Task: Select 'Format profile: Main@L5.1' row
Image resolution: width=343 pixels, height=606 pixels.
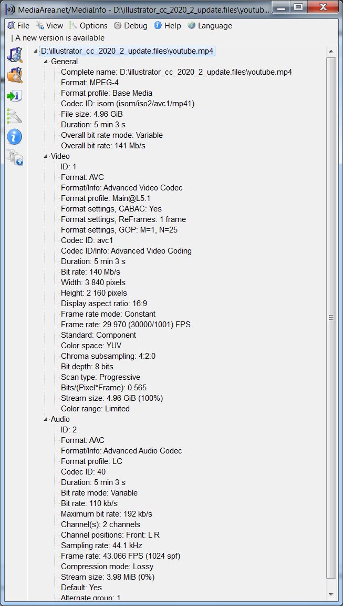Action: pos(107,198)
